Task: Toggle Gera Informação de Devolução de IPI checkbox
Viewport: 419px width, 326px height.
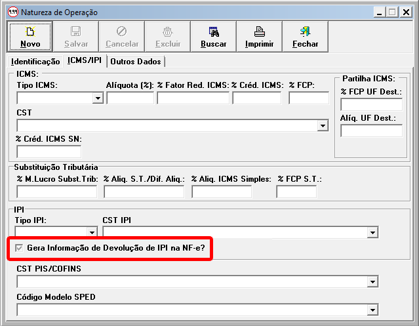Action: tap(19, 248)
